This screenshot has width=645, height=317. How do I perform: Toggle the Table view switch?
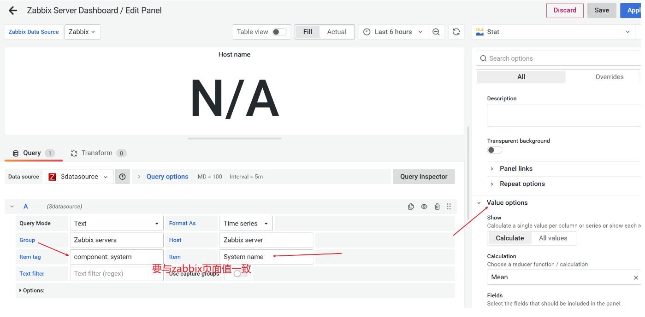[x=279, y=32]
